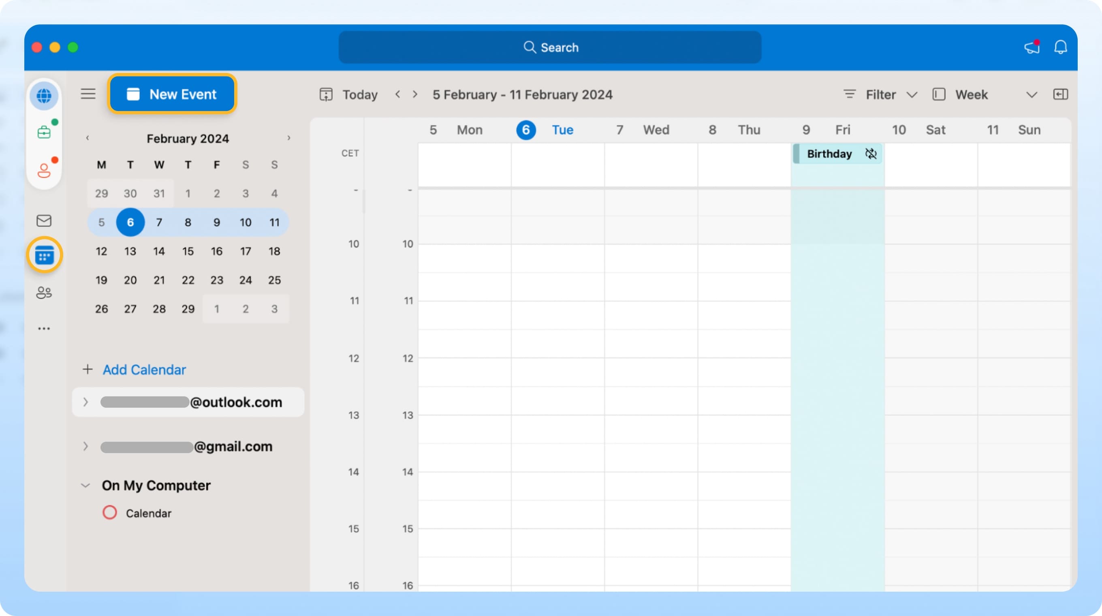Advance to March using the mini calendar arrow
Image resolution: width=1102 pixels, height=616 pixels.
(289, 138)
